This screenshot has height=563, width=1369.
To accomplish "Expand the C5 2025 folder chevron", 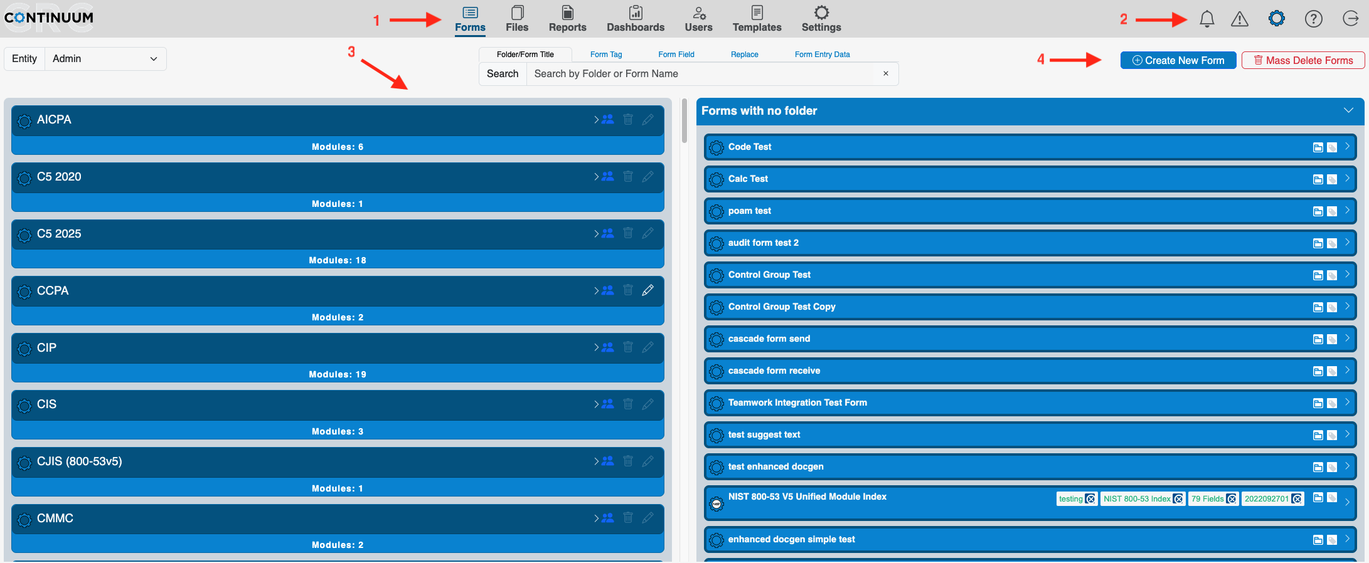I will coord(596,233).
